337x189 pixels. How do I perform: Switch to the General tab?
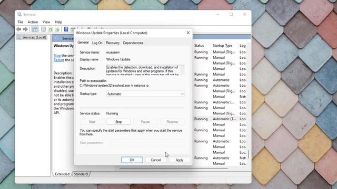[x=83, y=43]
